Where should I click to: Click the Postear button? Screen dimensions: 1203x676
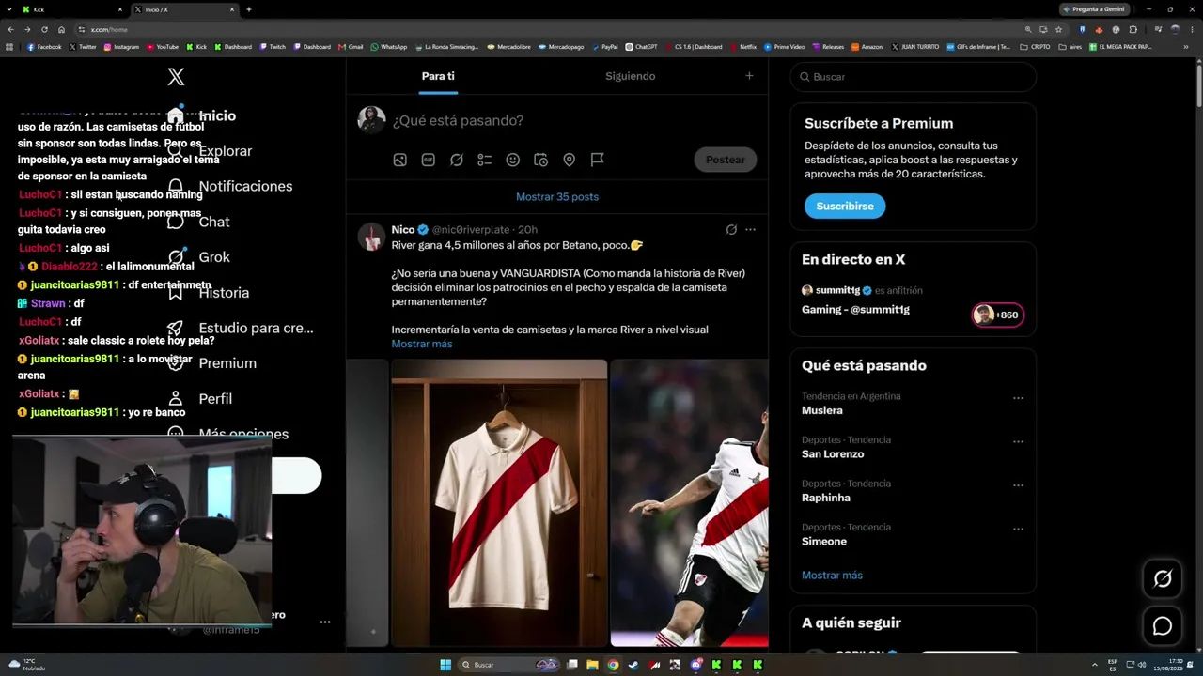click(x=726, y=160)
